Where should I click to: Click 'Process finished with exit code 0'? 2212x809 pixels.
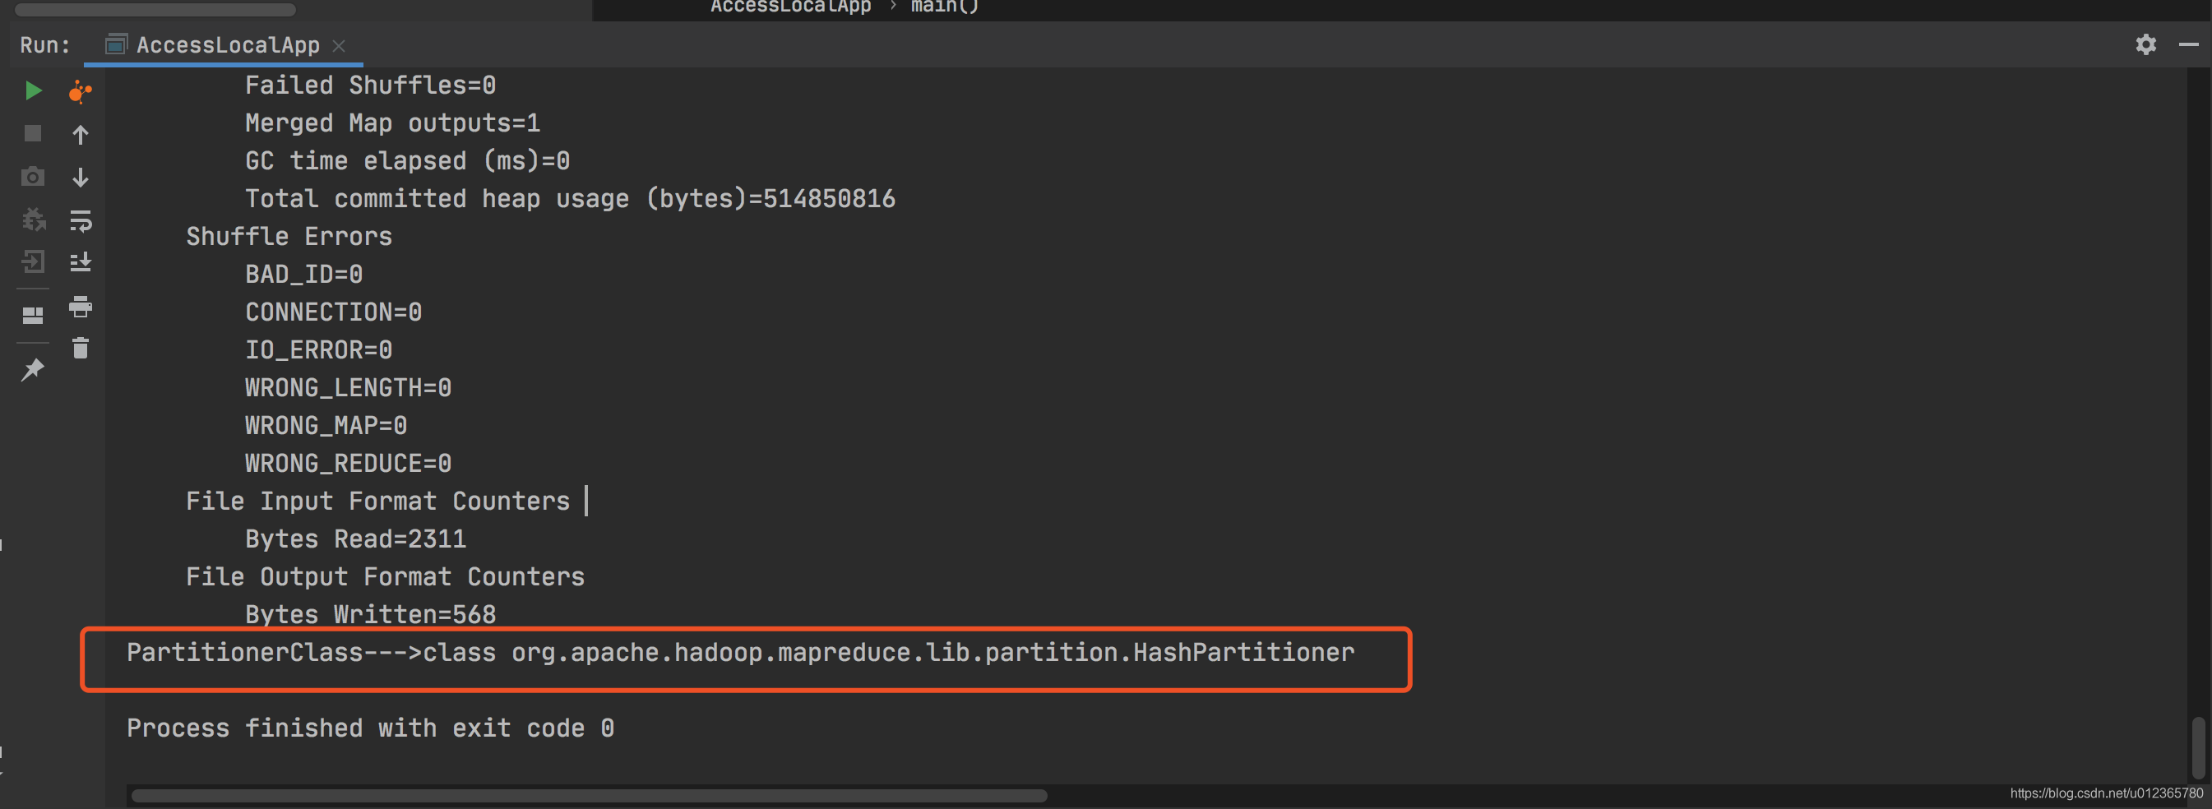point(370,728)
